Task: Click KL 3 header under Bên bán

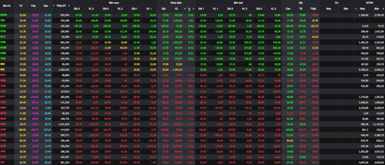Action: coord(274,9)
